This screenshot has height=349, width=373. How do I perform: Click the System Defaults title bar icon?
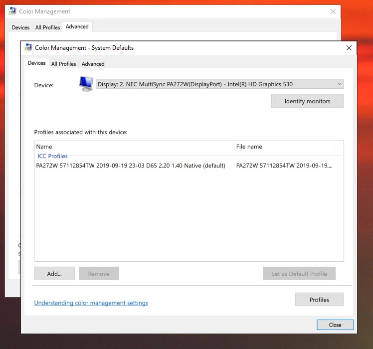[28, 47]
